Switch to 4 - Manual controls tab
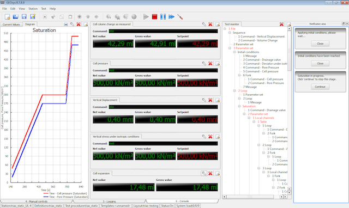Viewport: 349px width, 208px height. tap(37, 201)
